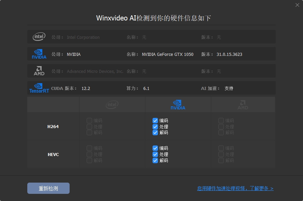Screen dimensions: 303x201
Task: Click the HEVC row label
Action: [x=53, y=154]
